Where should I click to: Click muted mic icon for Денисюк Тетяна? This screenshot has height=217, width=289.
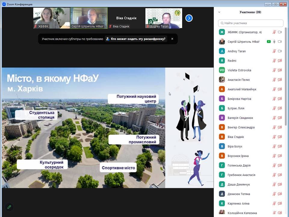click(x=274, y=194)
